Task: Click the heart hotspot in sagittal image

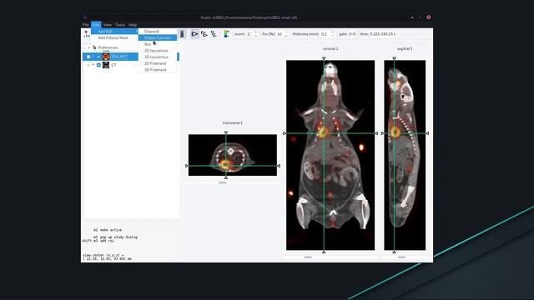Action: point(395,132)
